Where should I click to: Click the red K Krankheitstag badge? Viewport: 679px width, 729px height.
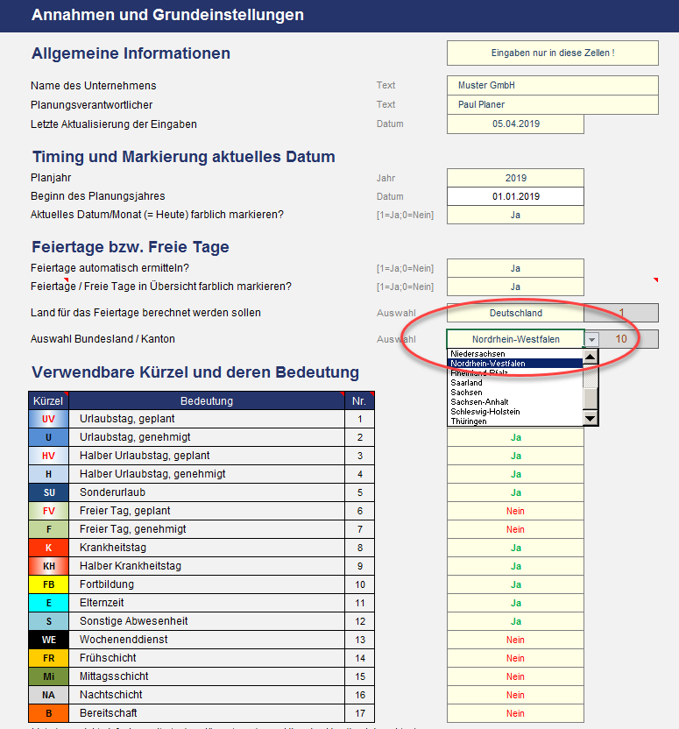48,548
